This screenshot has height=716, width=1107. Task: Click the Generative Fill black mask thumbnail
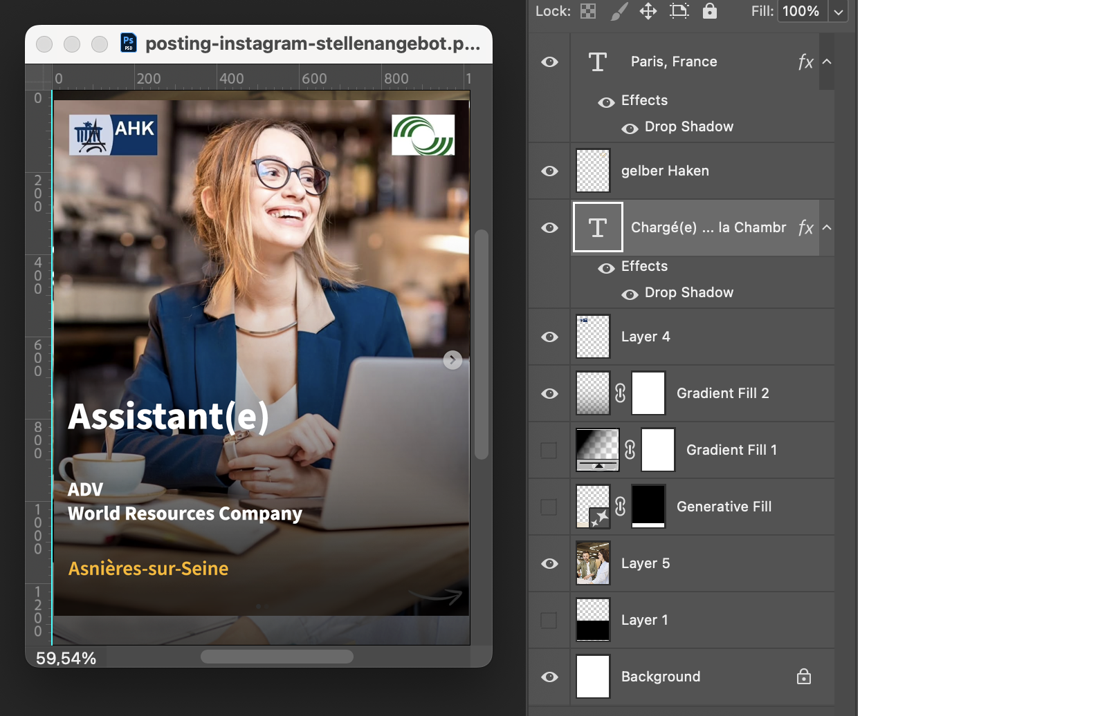coord(648,507)
